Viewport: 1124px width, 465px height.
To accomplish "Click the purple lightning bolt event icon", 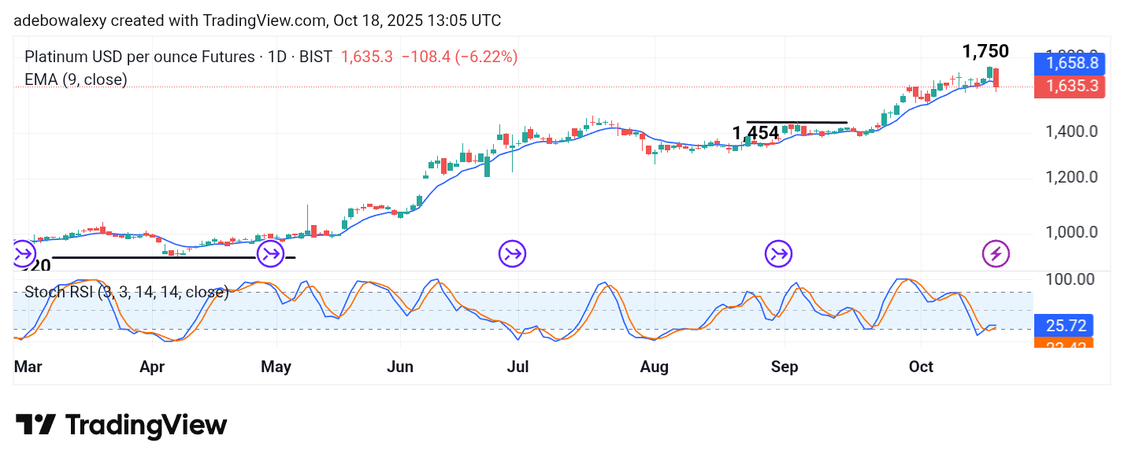I will coord(996,254).
